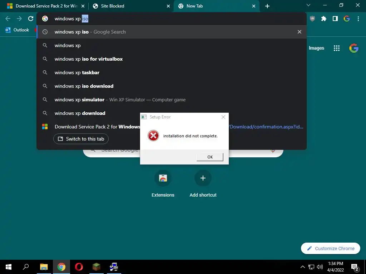The width and height of the screenshot is (366, 274).
Task: Click the Switch to this tab button
Action: tap(81, 139)
